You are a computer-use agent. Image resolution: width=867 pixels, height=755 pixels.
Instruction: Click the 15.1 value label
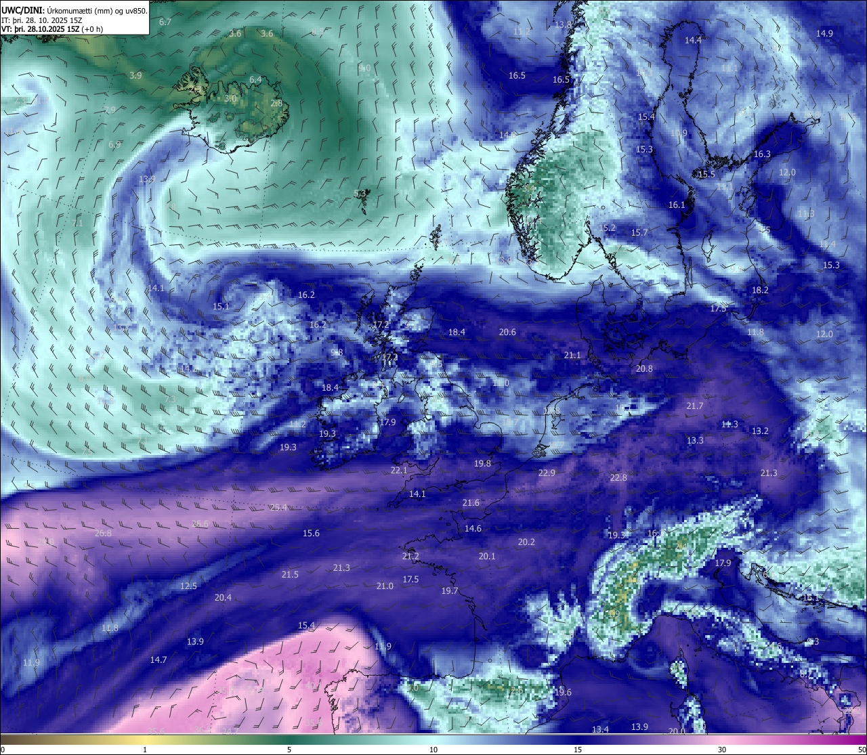(221, 307)
